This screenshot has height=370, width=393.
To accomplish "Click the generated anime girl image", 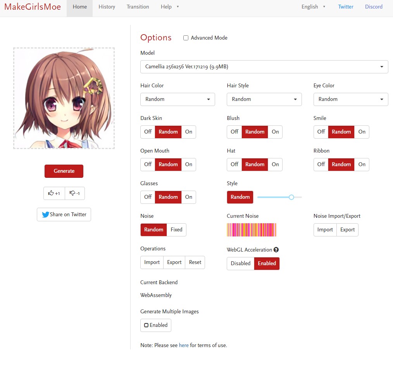I will [x=64, y=98].
